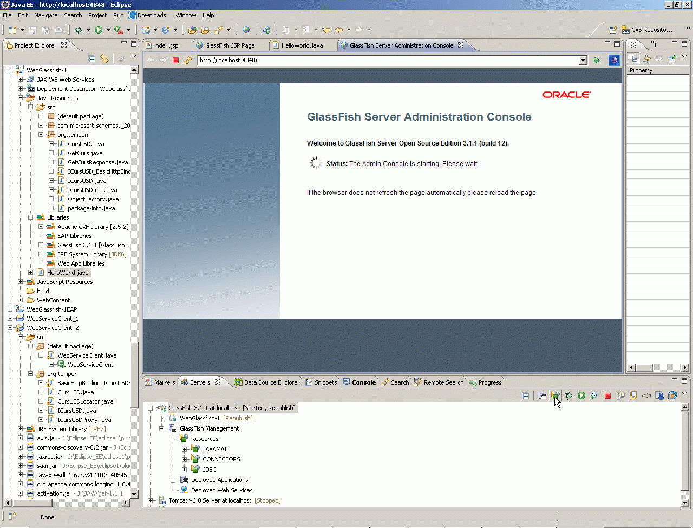The height and width of the screenshot is (528, 693).
Task: Switch to the Data Source Explorer tab
Action: point(267,382)
